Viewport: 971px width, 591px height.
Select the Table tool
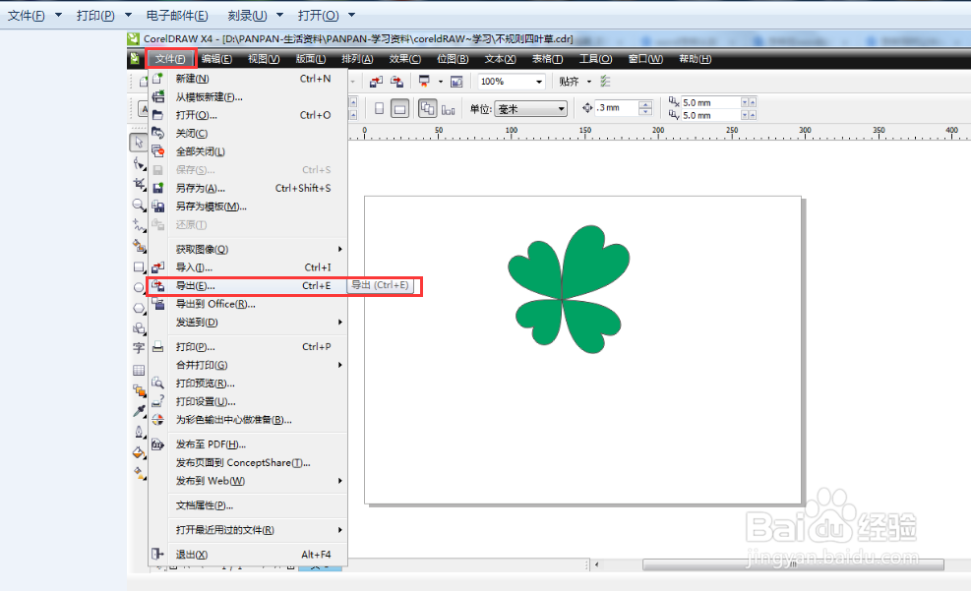tap(139, 370)
